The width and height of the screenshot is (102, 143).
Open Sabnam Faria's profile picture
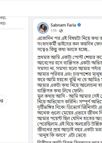[x=43, y=28]
